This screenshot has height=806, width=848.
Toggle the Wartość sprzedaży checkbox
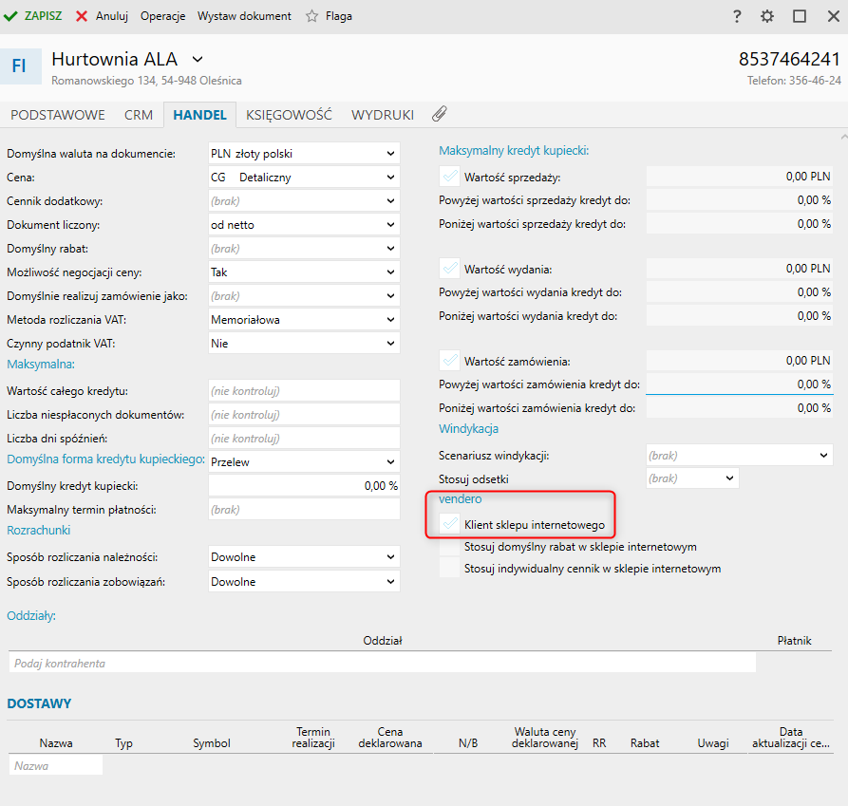[x=450, y=177]
